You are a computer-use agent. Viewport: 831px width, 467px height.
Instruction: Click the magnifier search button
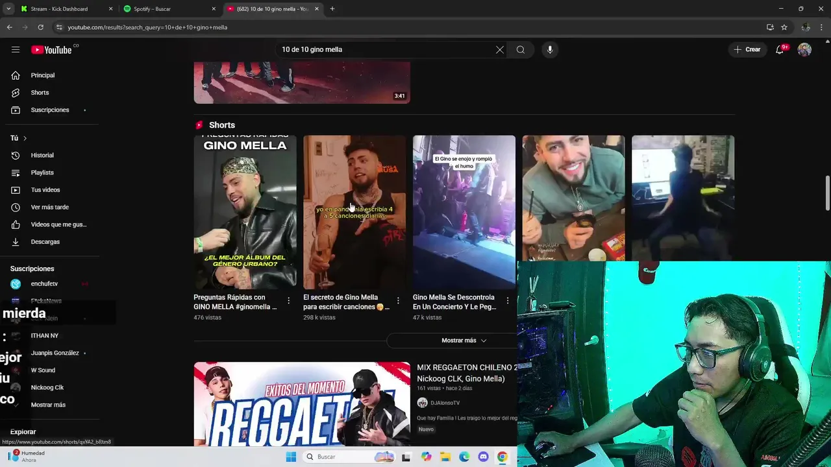pos(521,49)
